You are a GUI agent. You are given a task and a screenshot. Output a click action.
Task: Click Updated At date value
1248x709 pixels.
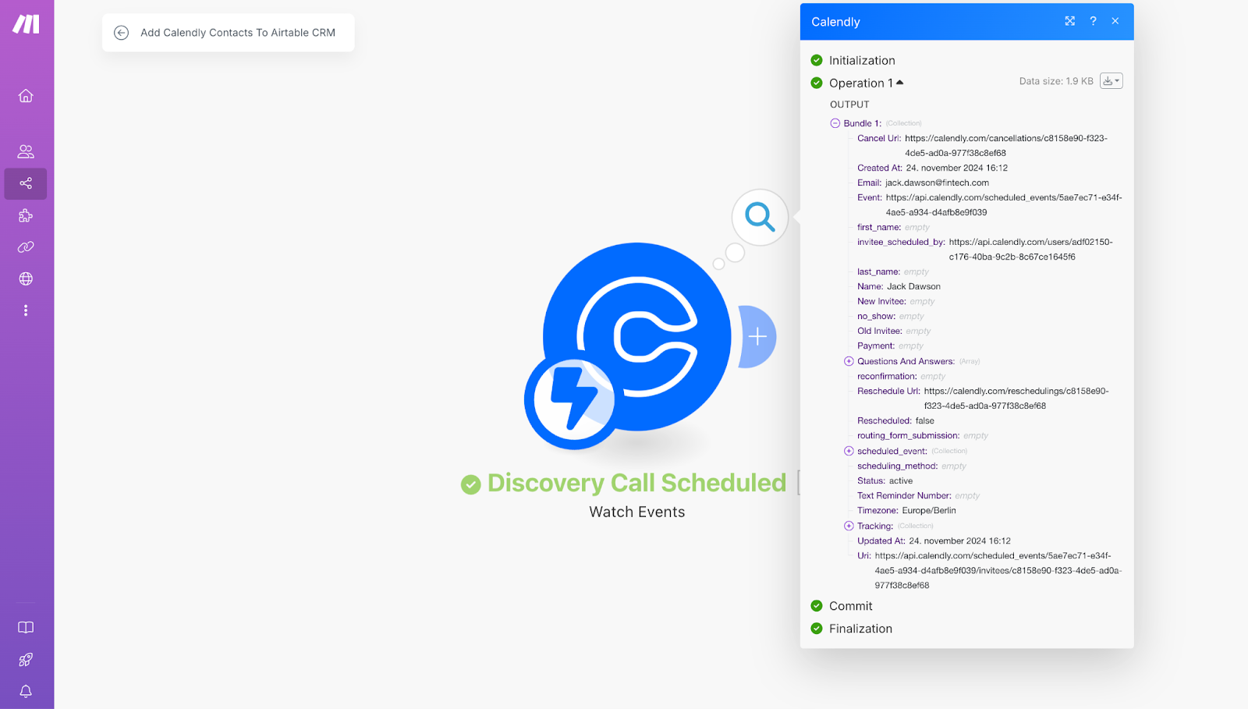(x=959, y=541)
